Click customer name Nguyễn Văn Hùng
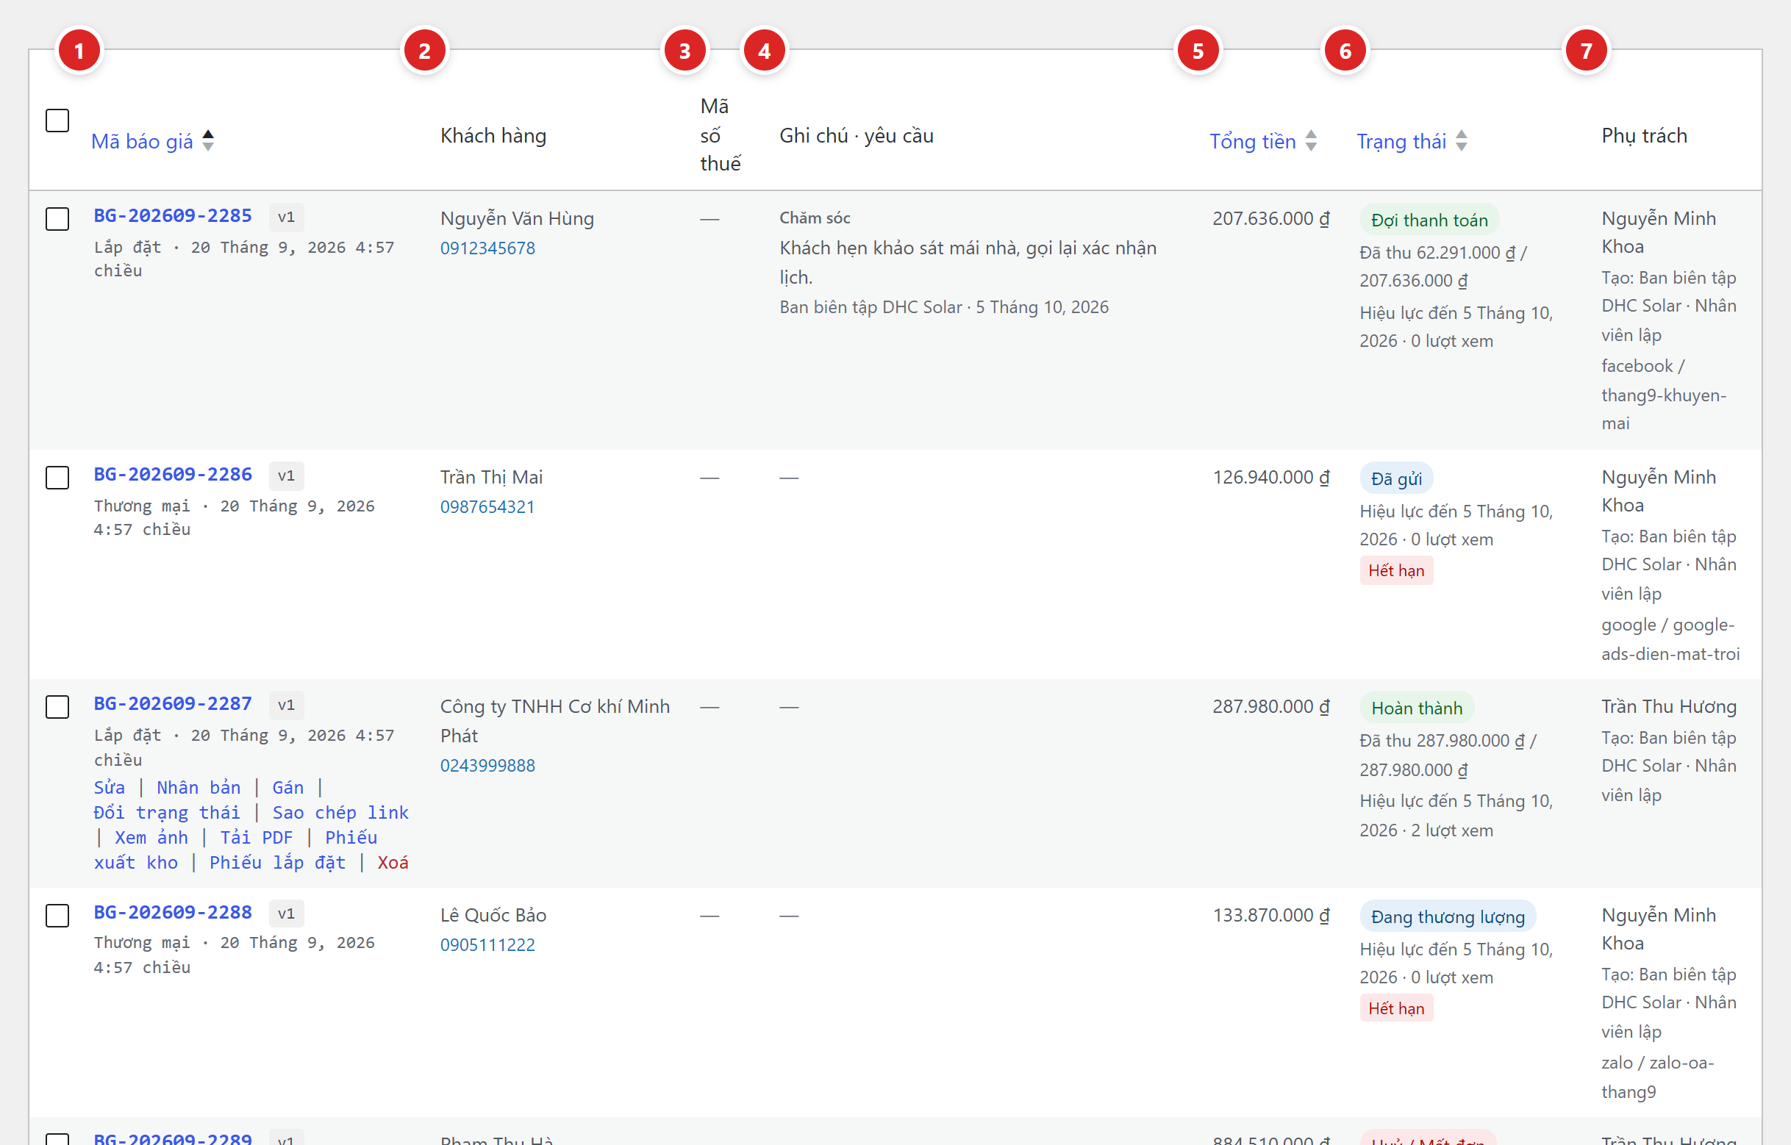Image resolution: width=1791 pixels, height=1145 pixels. (517, 218)
